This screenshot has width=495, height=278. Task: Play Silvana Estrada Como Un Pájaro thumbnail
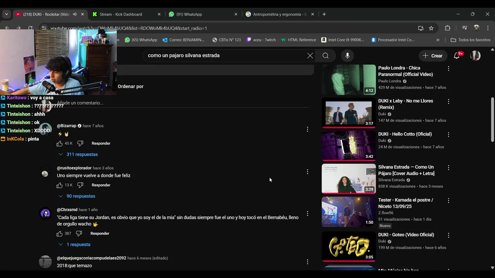pos(349,179)
